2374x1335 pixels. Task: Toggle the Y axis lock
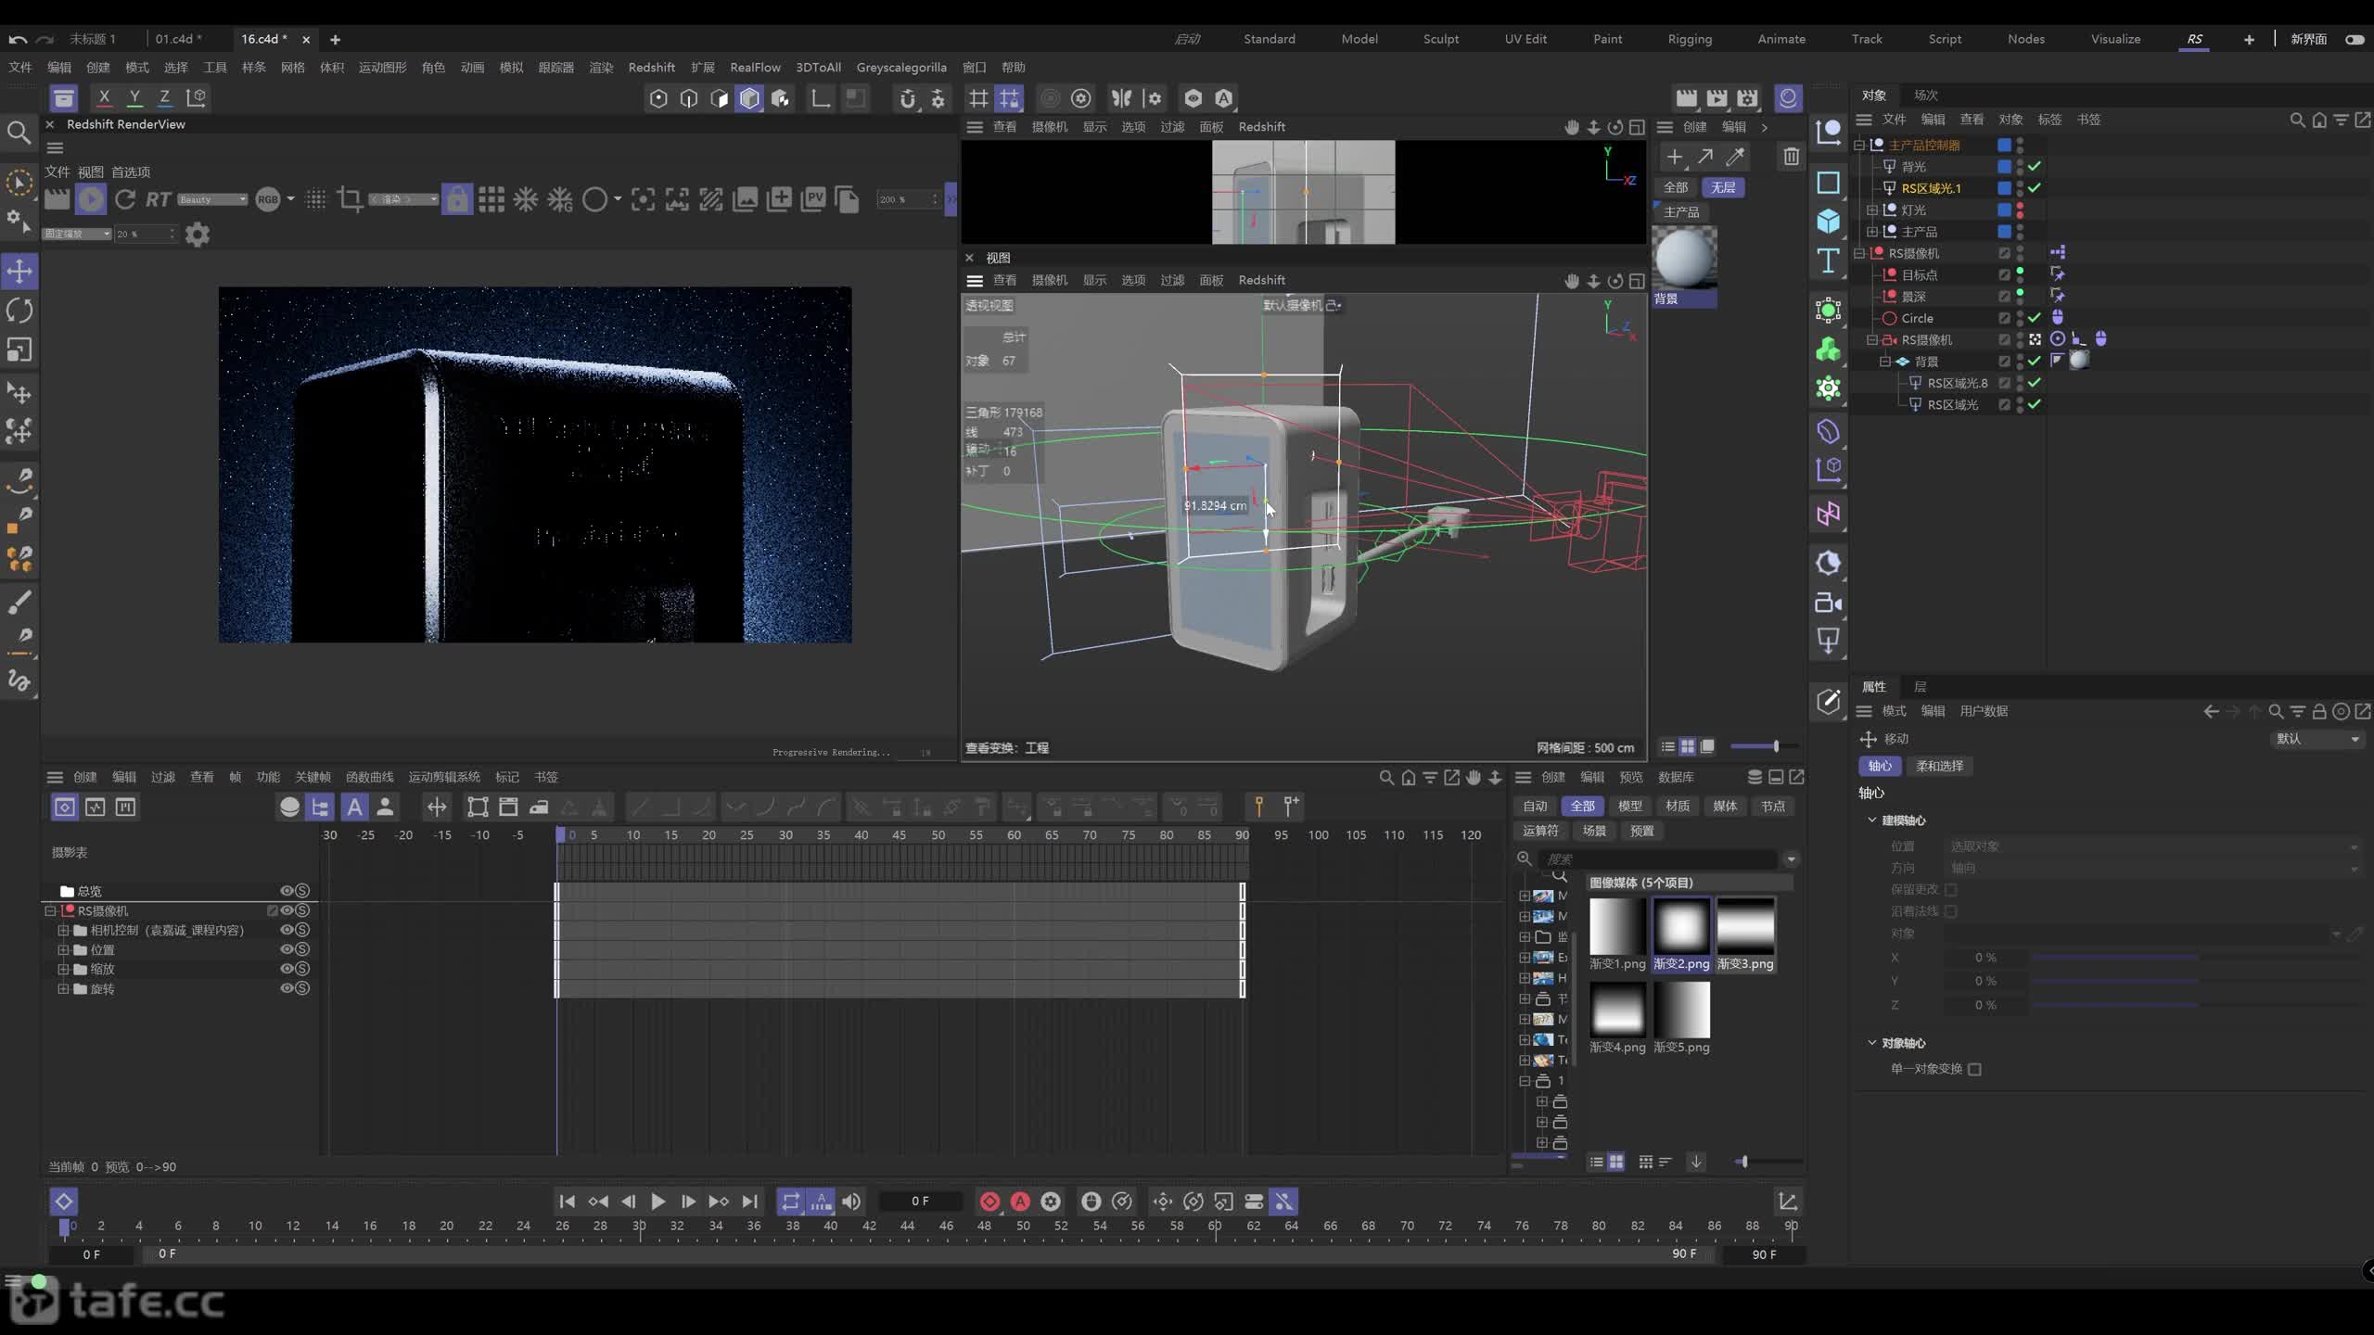pyautogui.click(x=134, y=97)
